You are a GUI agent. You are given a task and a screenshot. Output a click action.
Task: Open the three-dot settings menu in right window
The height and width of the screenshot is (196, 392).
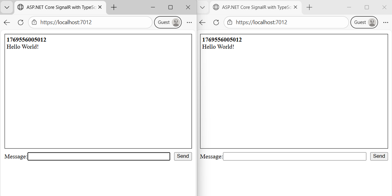point(385,22)
